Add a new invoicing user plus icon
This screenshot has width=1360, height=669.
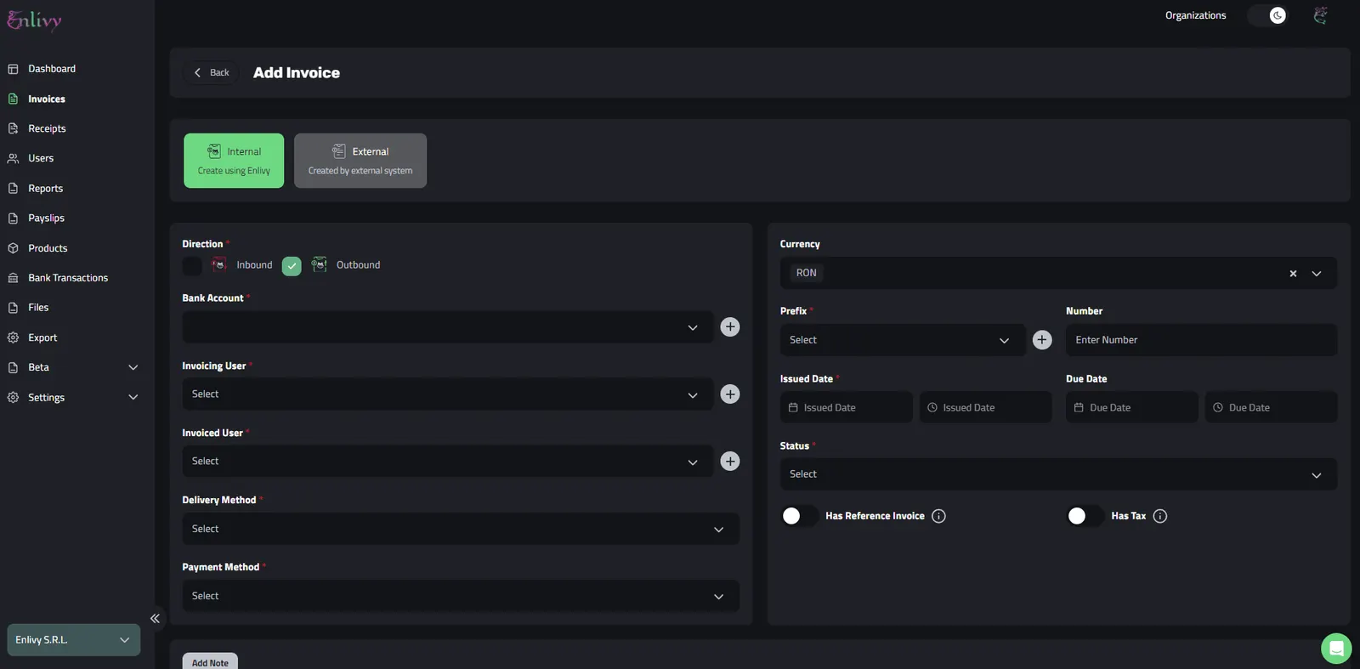[x=730, y=394]
